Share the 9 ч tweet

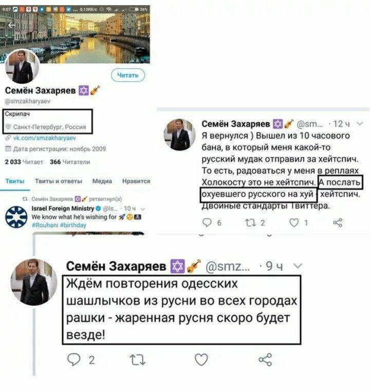coord(265,360)
